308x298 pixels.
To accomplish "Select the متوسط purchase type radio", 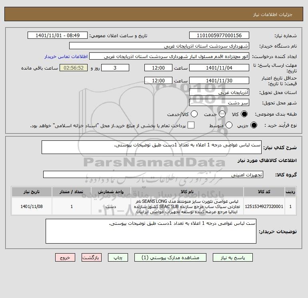I will click(229, 125).
